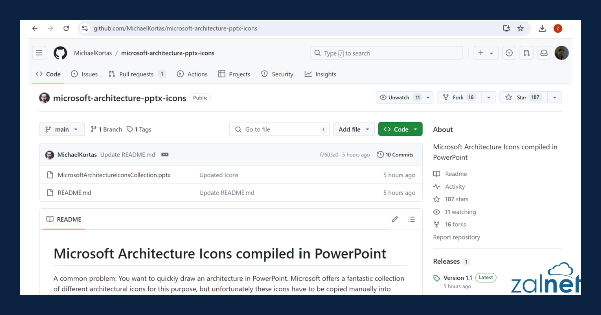Image resolution: width=601 pixels, height=315 pixels.
Task: Click the repository owner avatar beside title
Action: [x=45, y=98]
